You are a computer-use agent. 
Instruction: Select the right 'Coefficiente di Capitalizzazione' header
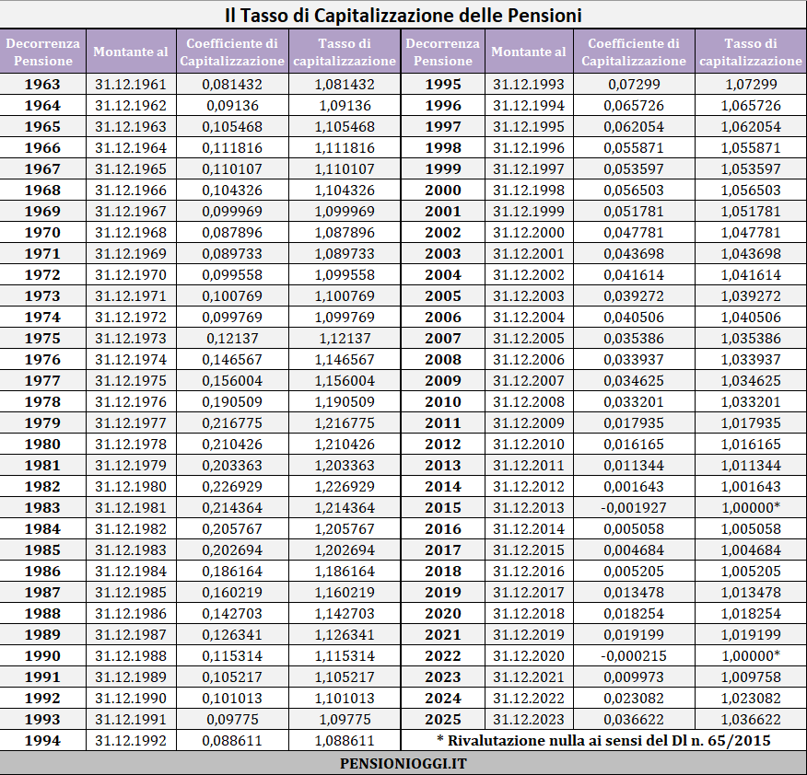(634, 52)
